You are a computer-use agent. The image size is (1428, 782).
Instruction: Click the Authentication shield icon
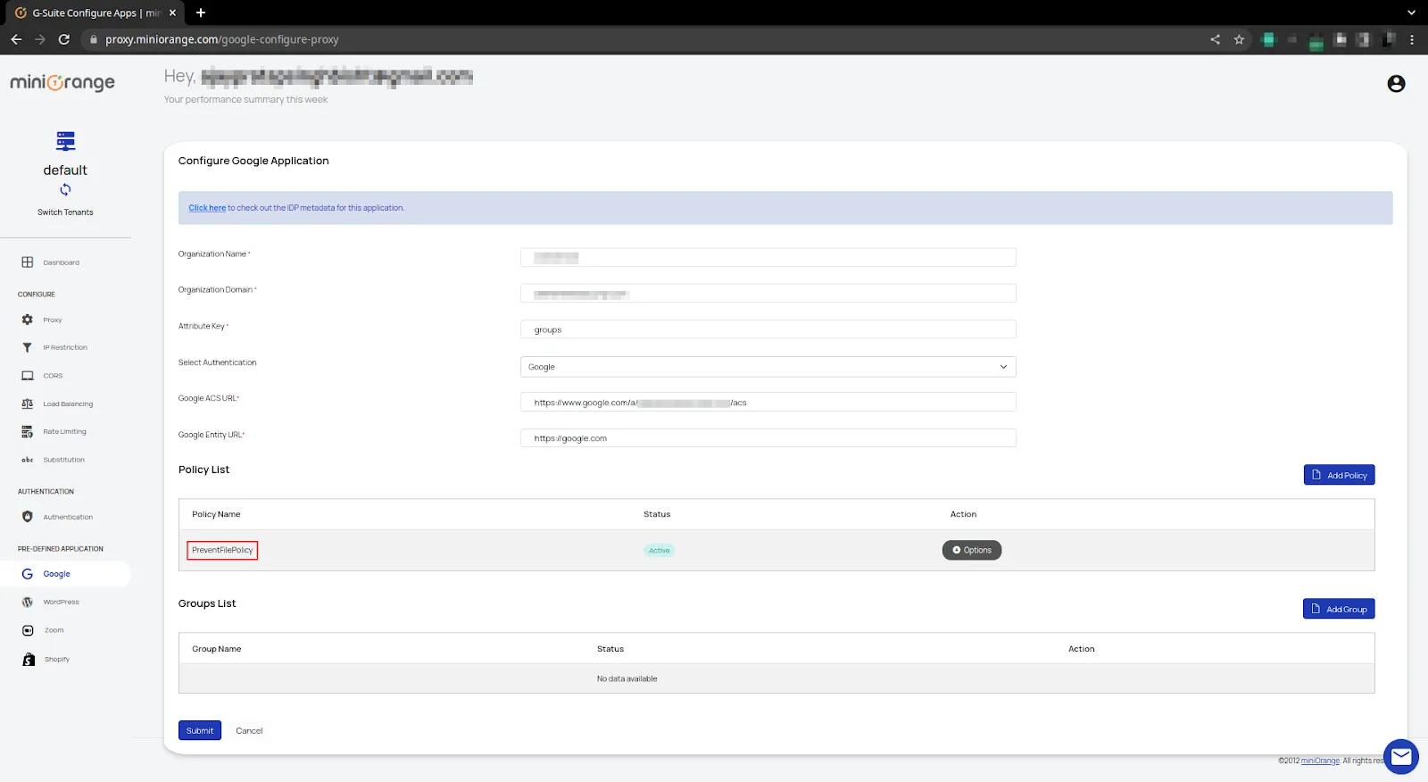click(x=28, y=517)
